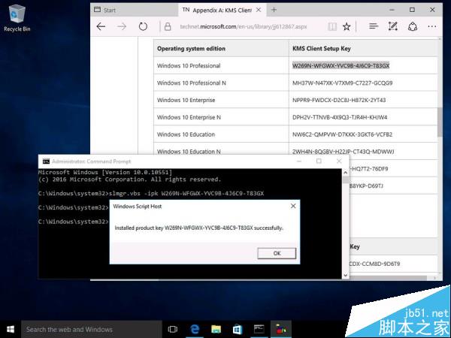Click the Edge forward arrow button
This screenshot has width=451, height=338.
coord(122,26)
